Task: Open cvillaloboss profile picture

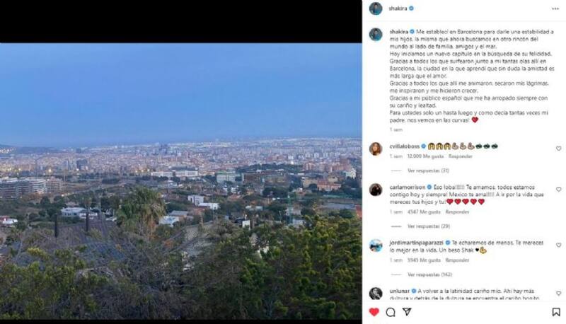Action: coord(376,149)
